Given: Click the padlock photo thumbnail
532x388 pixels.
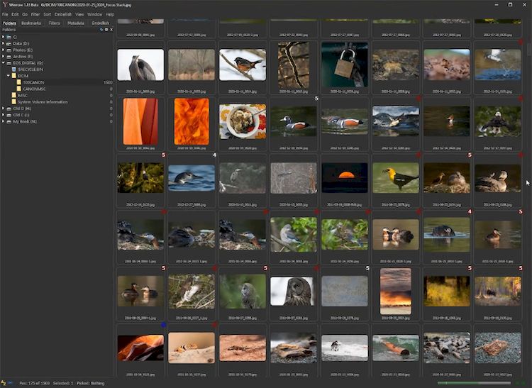Looking at the screenshot, I should click(345, 65).
